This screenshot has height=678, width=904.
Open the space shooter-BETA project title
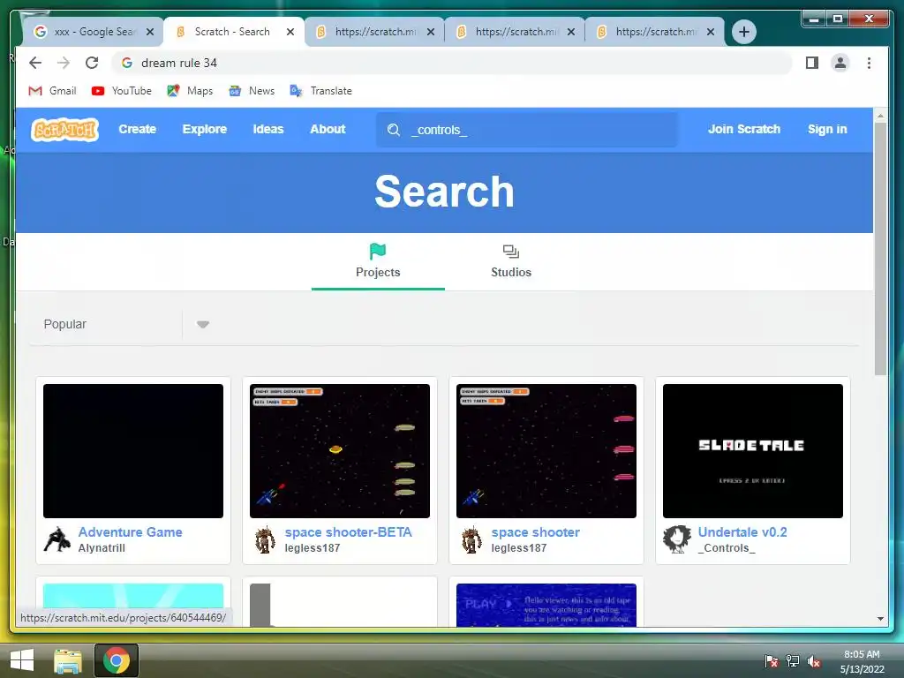[348, 532]
